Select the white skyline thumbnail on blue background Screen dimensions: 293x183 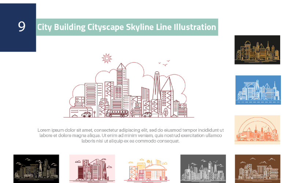(x=258, y=90)
